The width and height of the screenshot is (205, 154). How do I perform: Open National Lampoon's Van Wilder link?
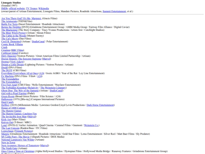pyautogui.click(x=18, y=140)
